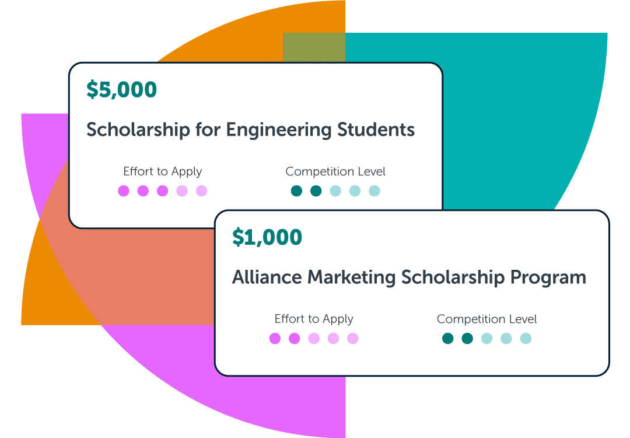The height and width of the screenshot is (438, 630).
Task: Select second Competition dot on Engineering card
Action: click(316, 191)
